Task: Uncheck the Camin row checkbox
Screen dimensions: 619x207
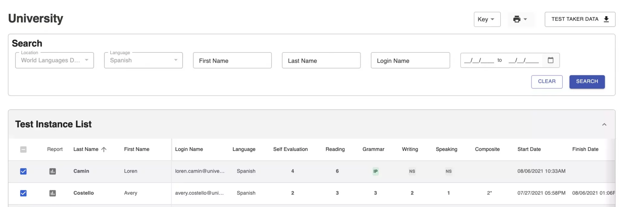Action: coord(23,171)
